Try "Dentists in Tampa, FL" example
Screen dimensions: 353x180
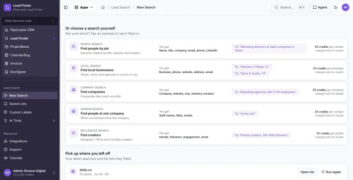point(252,67)
